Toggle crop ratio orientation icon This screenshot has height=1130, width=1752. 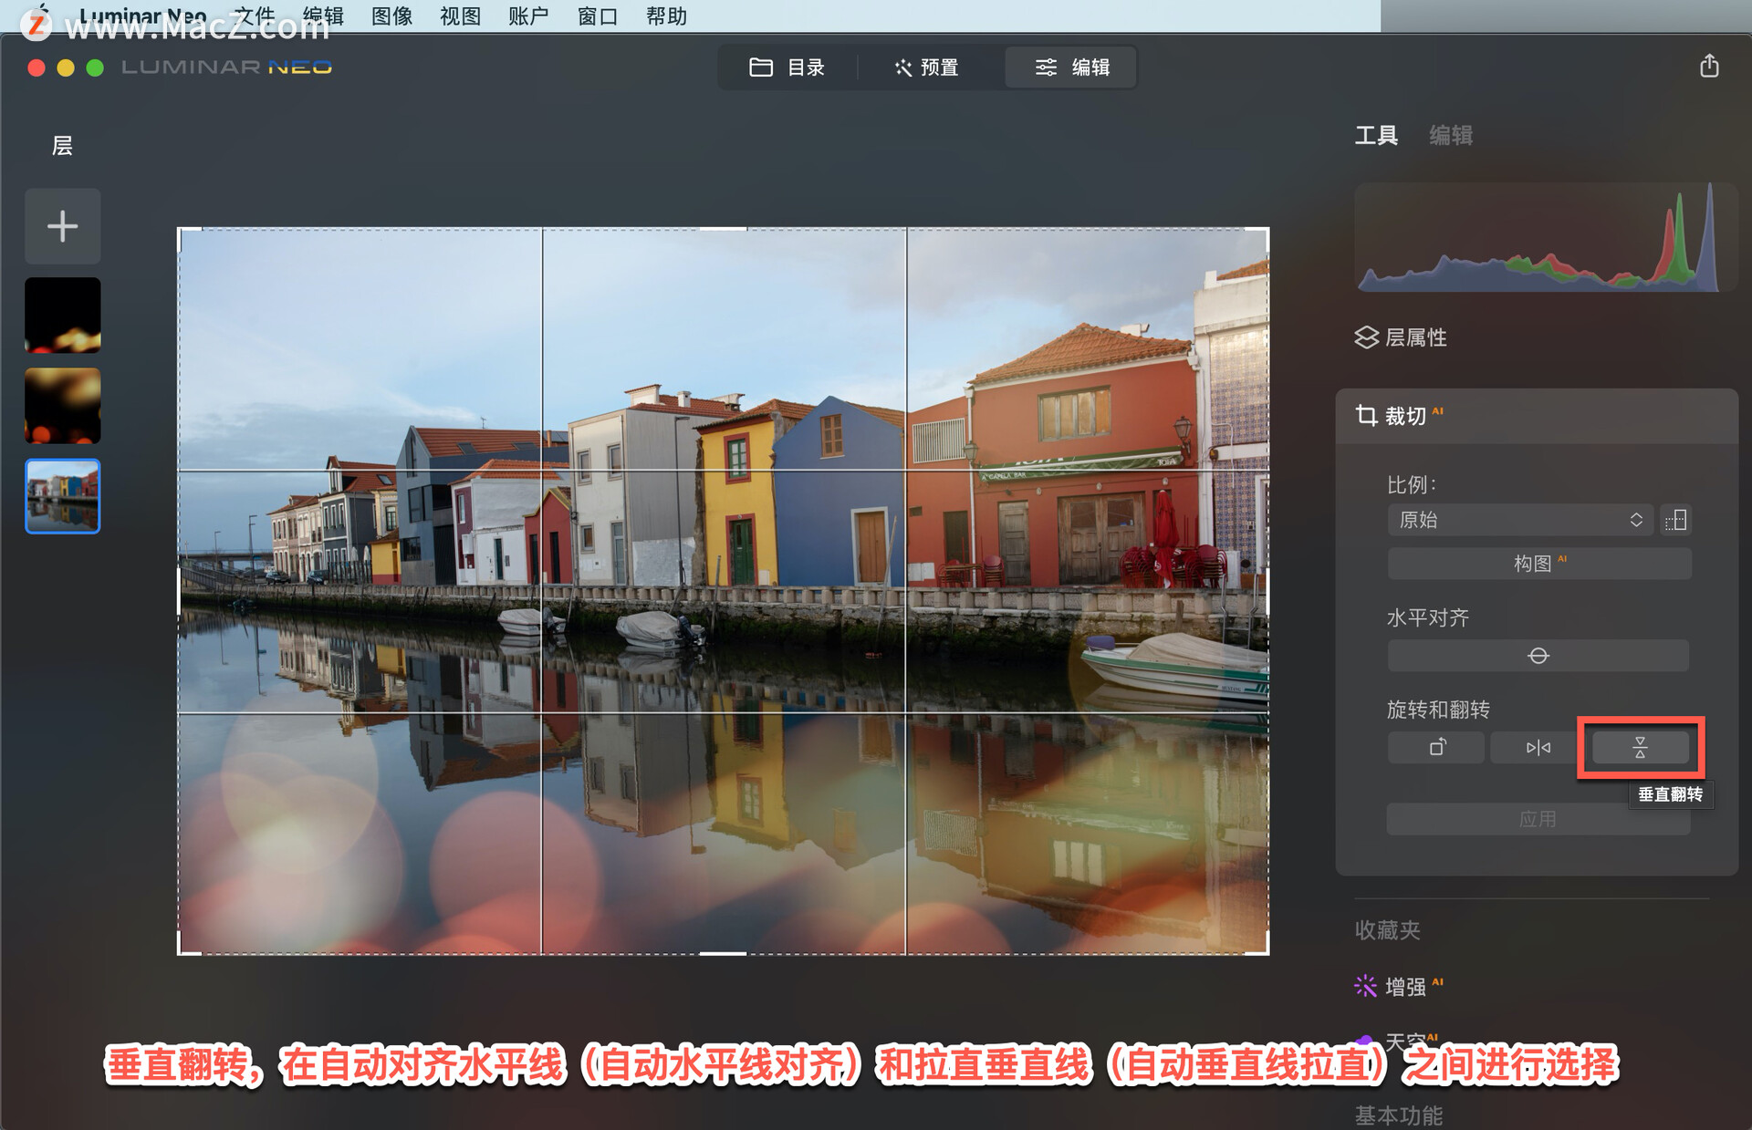click(x=1675, y=521)
